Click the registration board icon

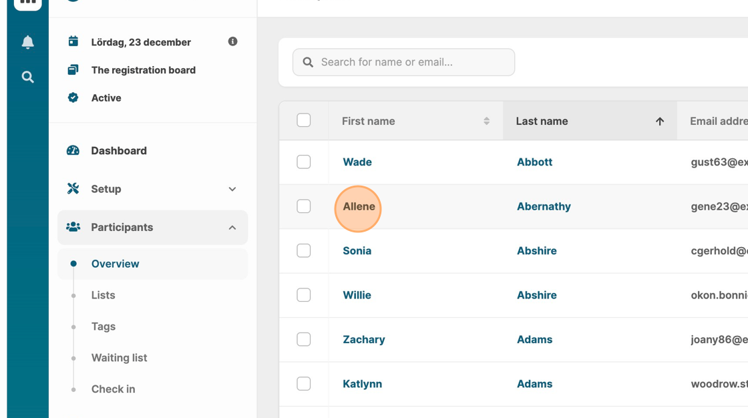click(73, 69)
